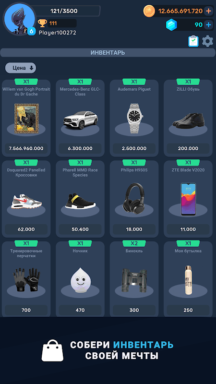The height and width of the screenshot is (384, 216).
Task: Add gems with the blue plus icon
Action: coord(208,25)
